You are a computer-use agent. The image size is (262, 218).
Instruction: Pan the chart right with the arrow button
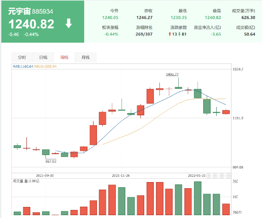coord(215,175)
